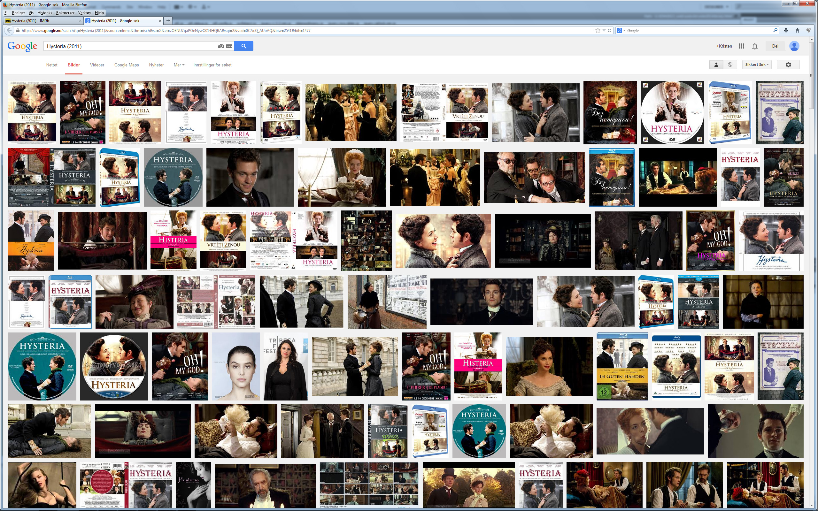Open the Vis menu

click(x=31, y=12)
